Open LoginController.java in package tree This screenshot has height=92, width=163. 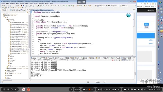pos(16,31)
